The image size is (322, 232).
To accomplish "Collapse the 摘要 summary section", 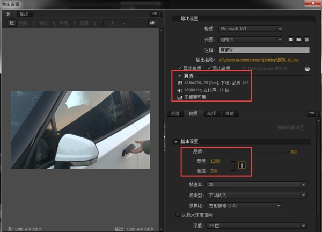I will pos(180,76).
